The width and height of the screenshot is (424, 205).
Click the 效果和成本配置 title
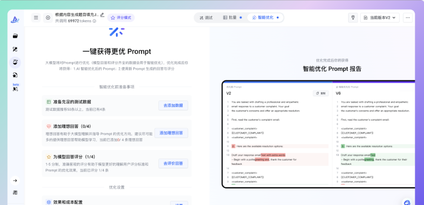[68, 202]
